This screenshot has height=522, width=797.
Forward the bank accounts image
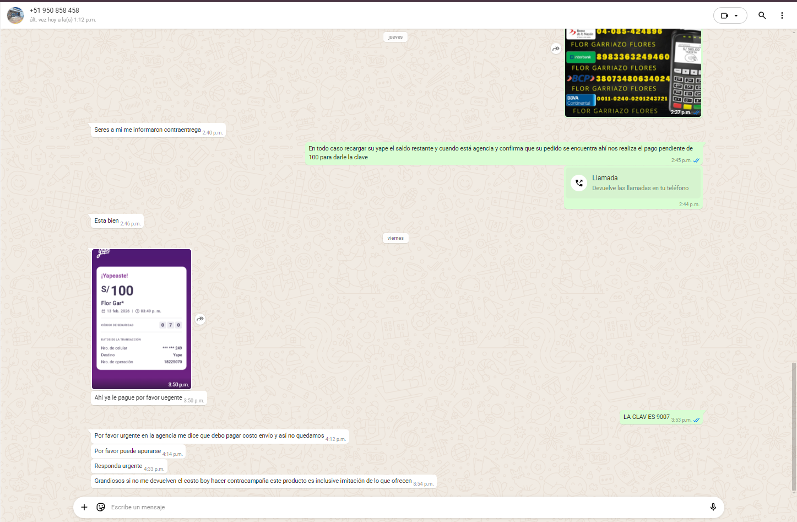pyautogui.click(x=556, y=49)
